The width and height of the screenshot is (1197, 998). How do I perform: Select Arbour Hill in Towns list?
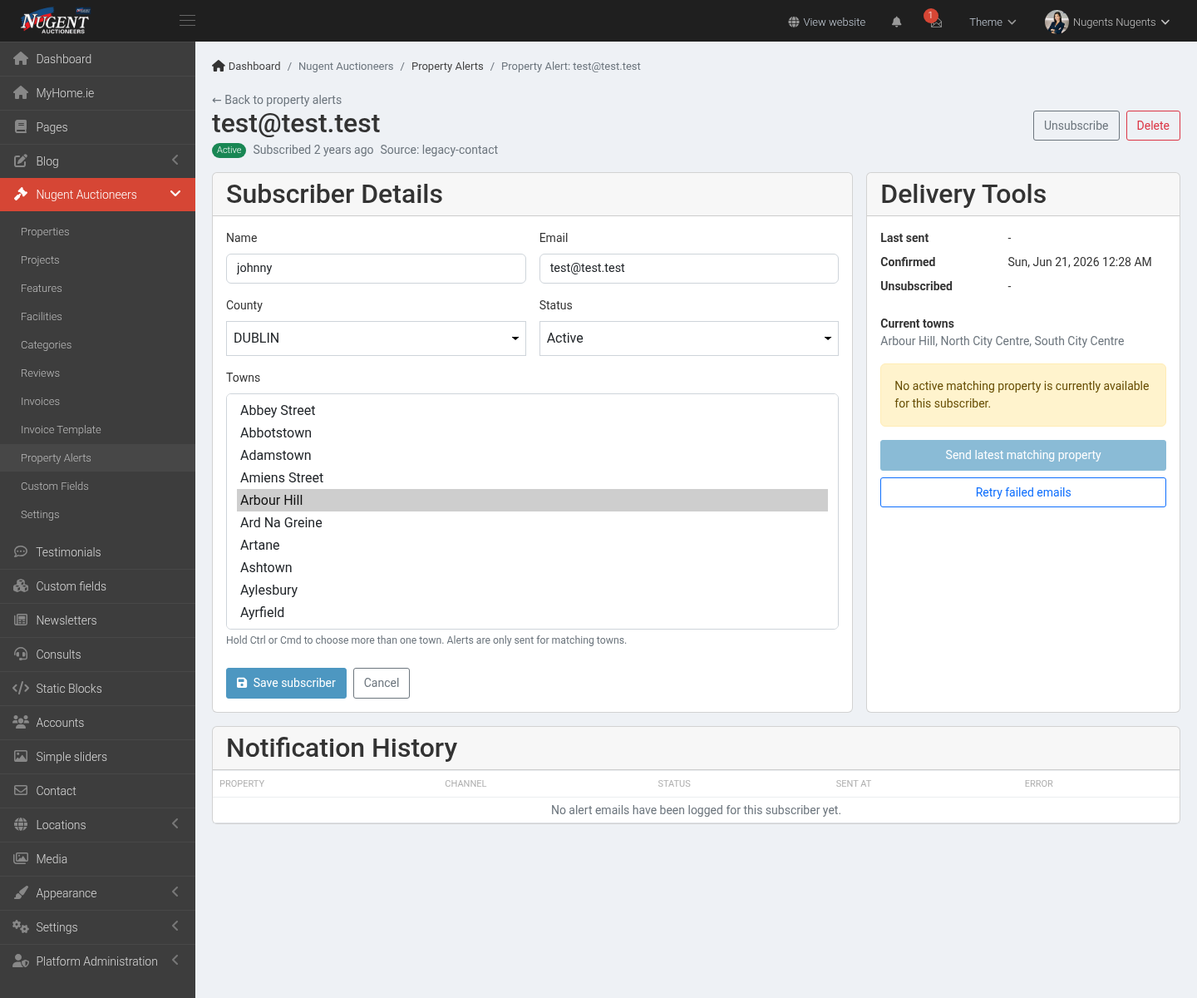[x=532, y=501]
